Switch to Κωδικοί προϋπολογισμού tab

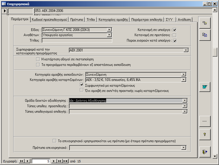[x=50, y=20]
